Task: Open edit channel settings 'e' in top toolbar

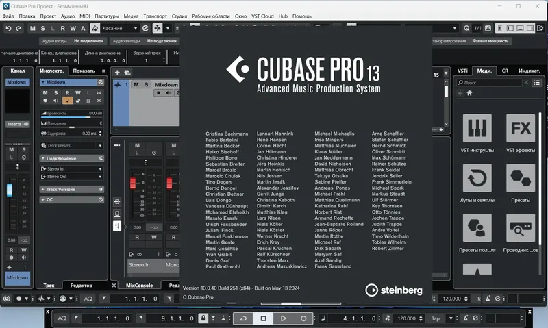Action: [145, 28]
